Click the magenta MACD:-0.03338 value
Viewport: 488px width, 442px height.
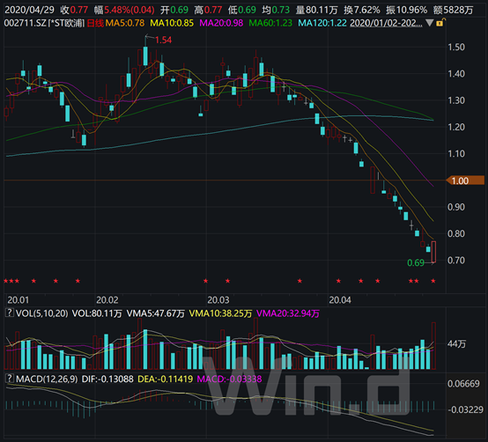(229, 379)
